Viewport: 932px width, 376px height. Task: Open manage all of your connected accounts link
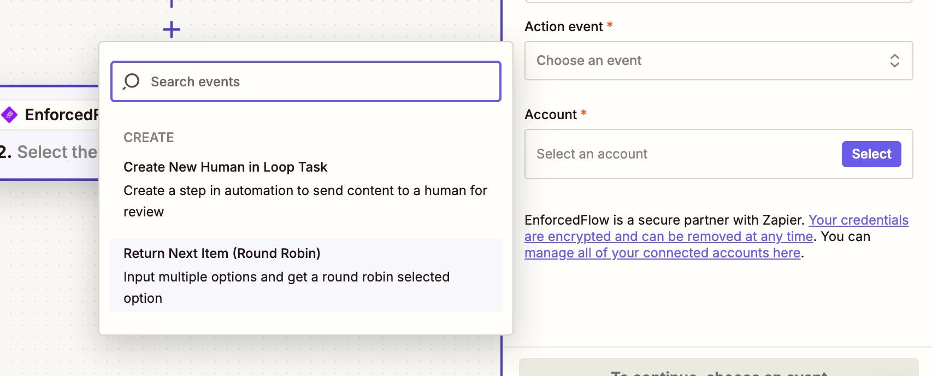(x=662, y=253)
